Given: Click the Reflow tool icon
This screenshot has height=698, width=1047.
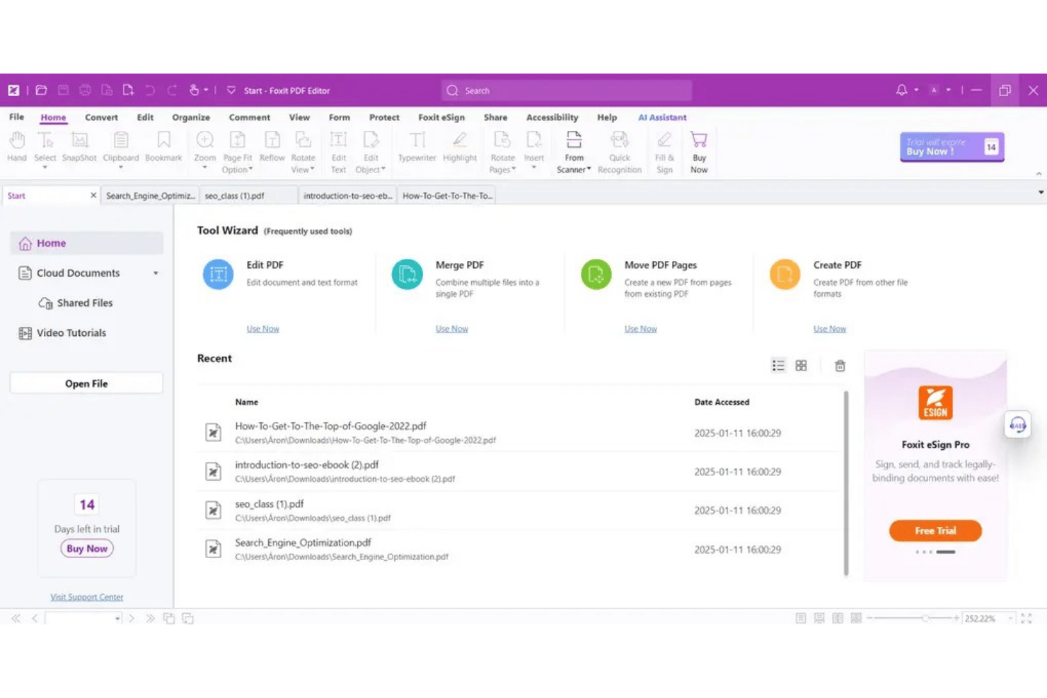Looking at the screenshot, I should pyautogui.click(x=272, y=140).
